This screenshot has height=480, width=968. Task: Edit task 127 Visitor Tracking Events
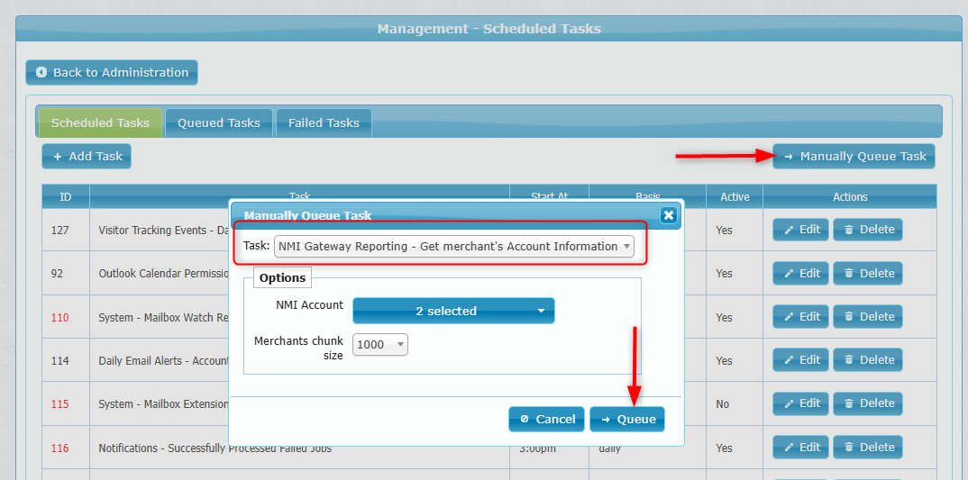(800, 230)
